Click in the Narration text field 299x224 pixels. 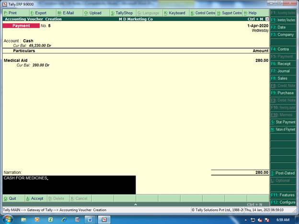point(69,185)
